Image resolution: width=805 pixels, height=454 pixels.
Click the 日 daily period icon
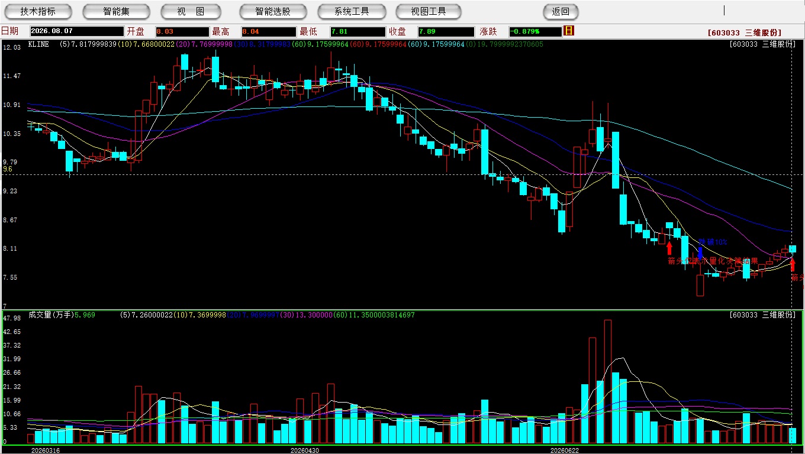tap(569, 31)
